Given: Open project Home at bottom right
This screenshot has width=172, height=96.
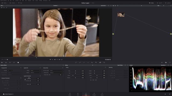Looking at the screenshot, I should [x=165, y=94].
